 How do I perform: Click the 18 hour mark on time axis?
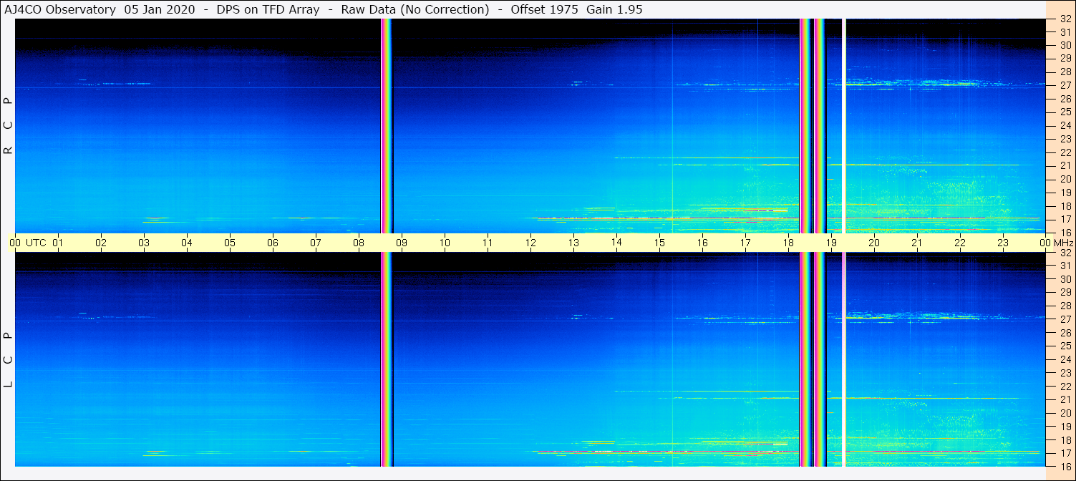click(x=788, y=243)
